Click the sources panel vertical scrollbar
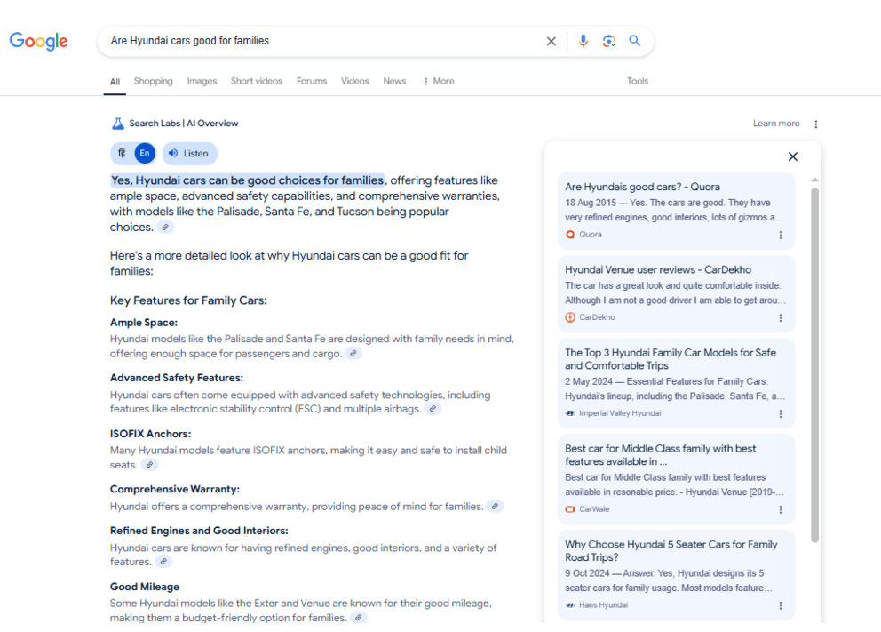 [815, 364]
